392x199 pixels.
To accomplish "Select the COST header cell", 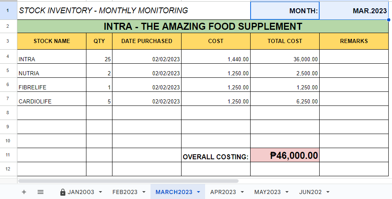I will tap(216, 41).
